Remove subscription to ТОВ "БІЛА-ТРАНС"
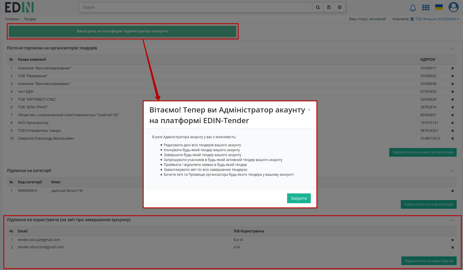Viewport: 463px width, 270px height. click(x=453, y=108)
